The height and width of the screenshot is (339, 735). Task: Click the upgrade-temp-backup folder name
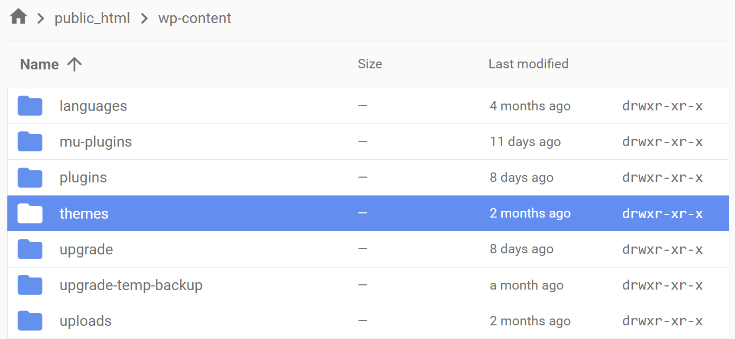coord(131,285)
